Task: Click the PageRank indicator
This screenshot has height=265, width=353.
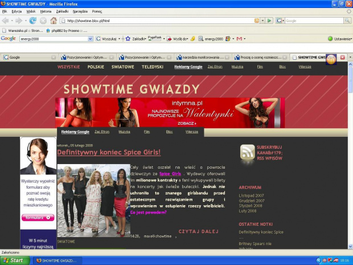Action: click(155, 38)
